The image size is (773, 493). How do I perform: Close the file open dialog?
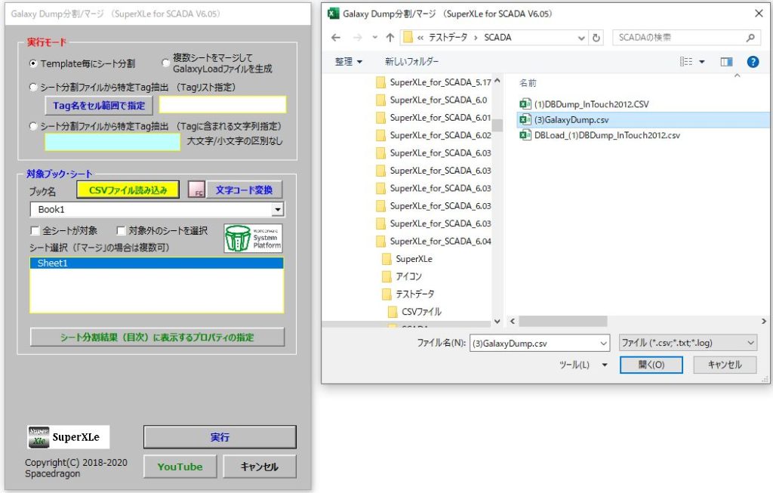coord(759,14)
